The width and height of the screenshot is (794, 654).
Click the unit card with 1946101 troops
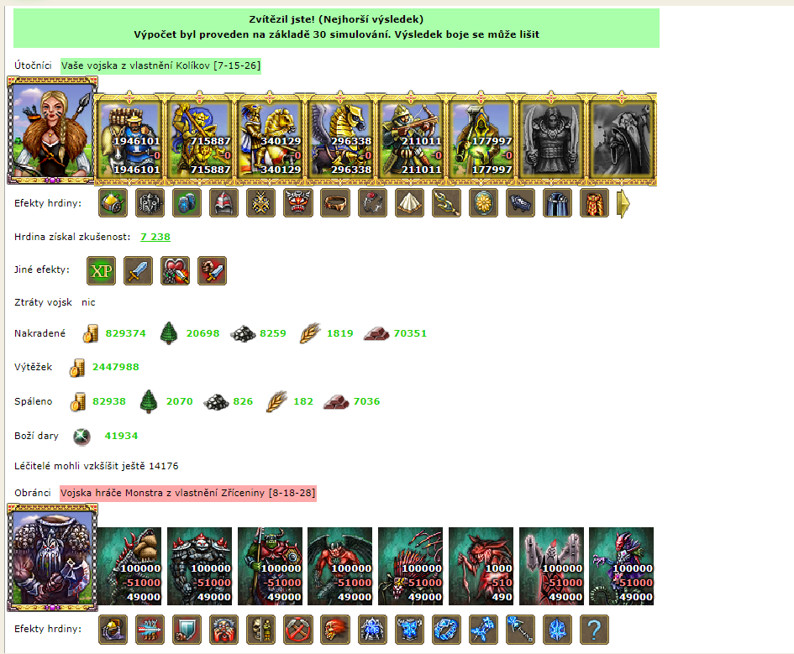(x=129, y=138)
